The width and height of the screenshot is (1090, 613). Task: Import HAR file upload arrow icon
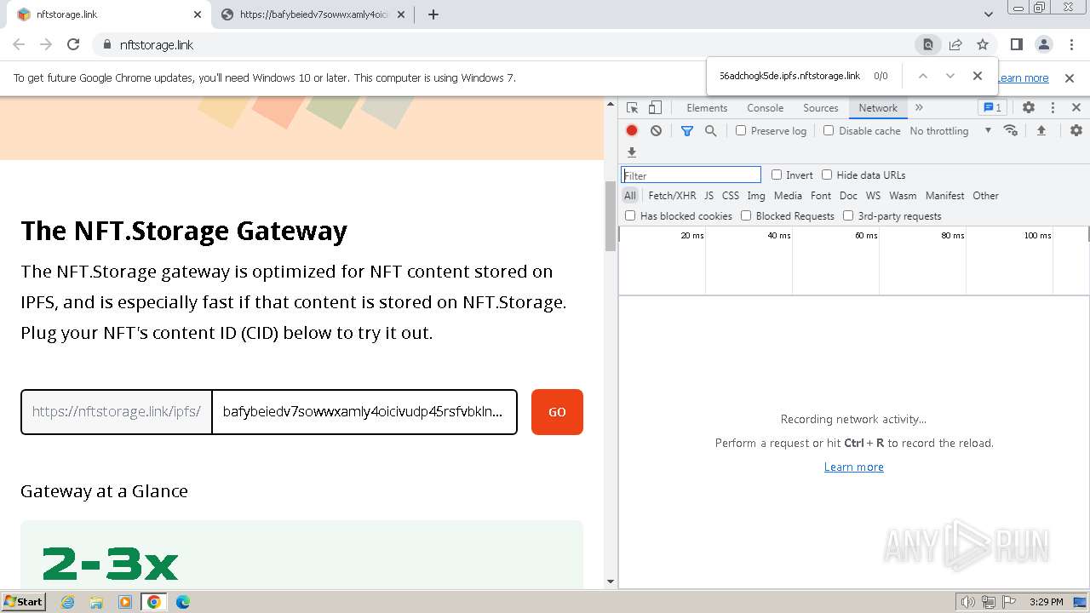(x=1041, y=130)
